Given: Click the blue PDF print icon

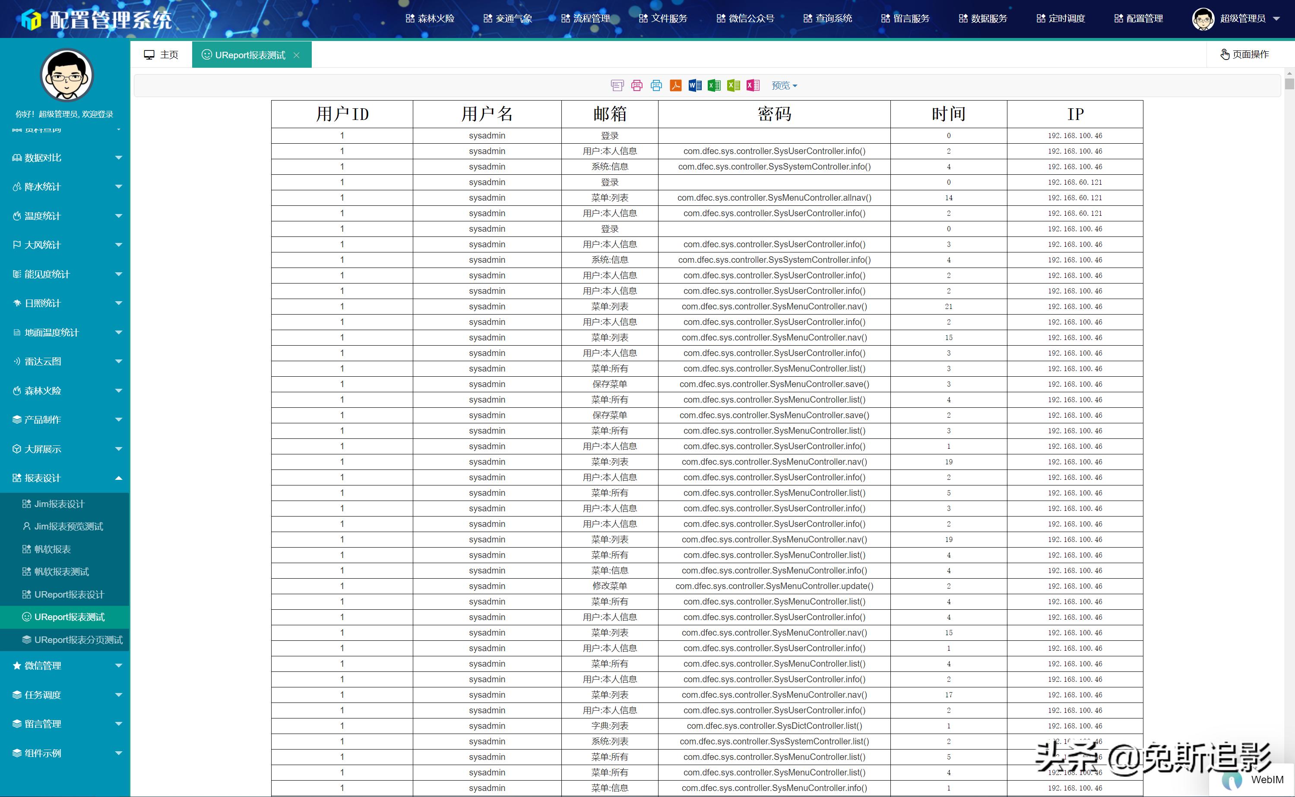Looking at the screenshot, I should (x=657, y=85).
